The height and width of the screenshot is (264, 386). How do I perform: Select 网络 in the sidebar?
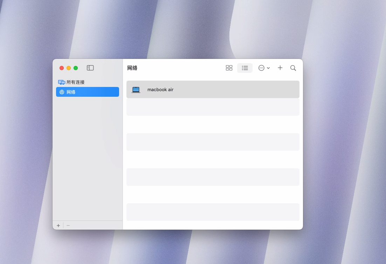point(87,92)
